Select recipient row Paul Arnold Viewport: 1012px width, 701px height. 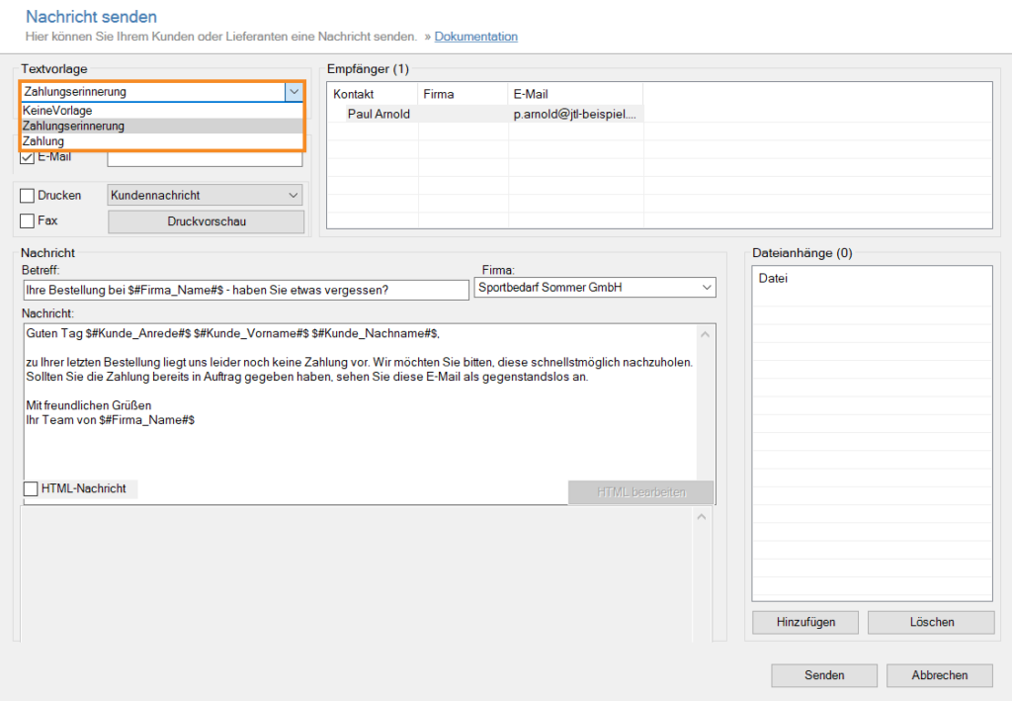379,115
